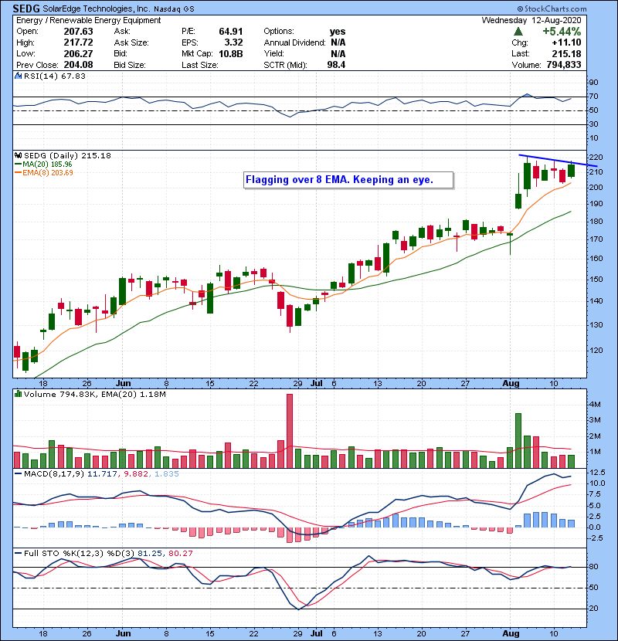
Task: Click the 4M volume axis label
Action: (595, 405)
